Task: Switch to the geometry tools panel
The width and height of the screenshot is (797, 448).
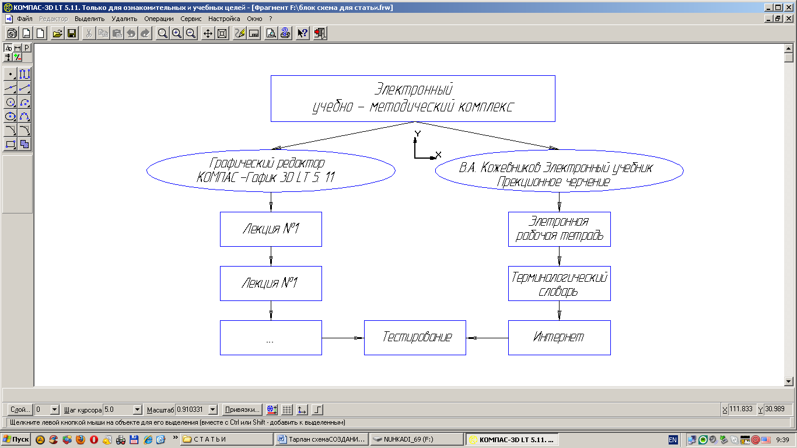Action: coord(8,48)
